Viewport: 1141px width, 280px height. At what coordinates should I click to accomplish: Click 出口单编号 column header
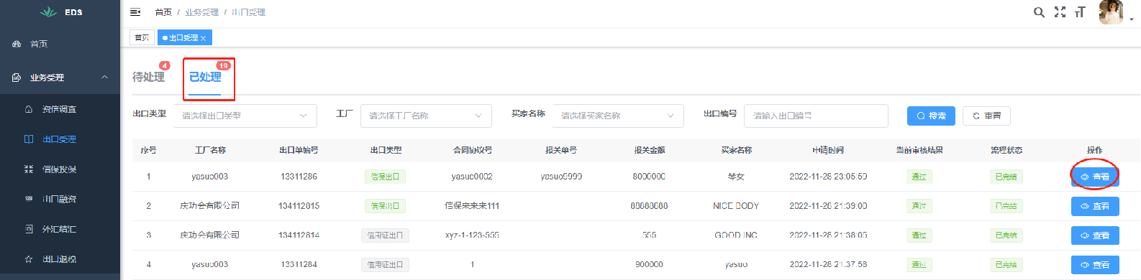[299, 150]
